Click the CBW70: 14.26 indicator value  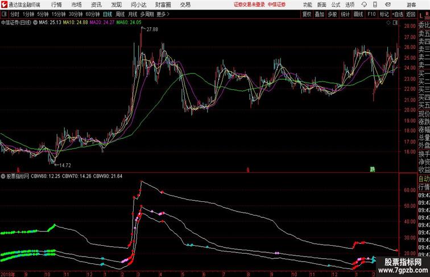77,176
